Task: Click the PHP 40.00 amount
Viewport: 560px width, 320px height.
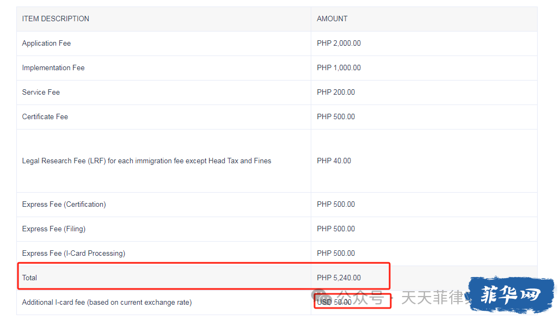Action: point(334,161)
